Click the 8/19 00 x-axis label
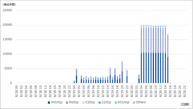The height and width of the screenshot is (109, 193). click(x=74, y=91)
